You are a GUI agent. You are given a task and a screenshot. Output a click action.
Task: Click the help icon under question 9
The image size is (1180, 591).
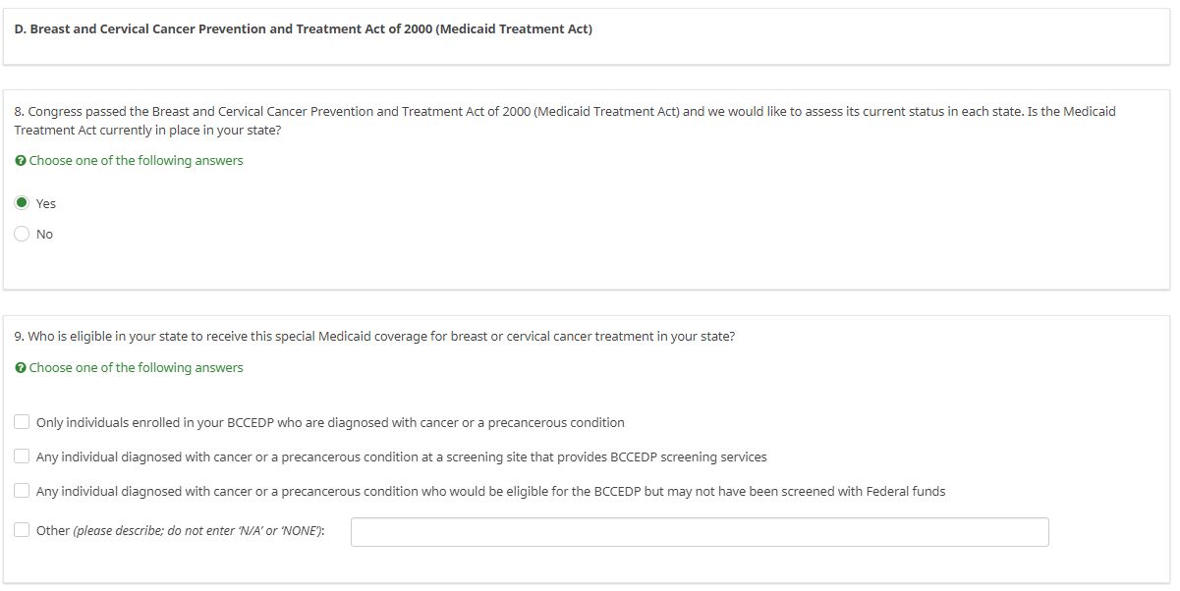click(x=21, y=368)
